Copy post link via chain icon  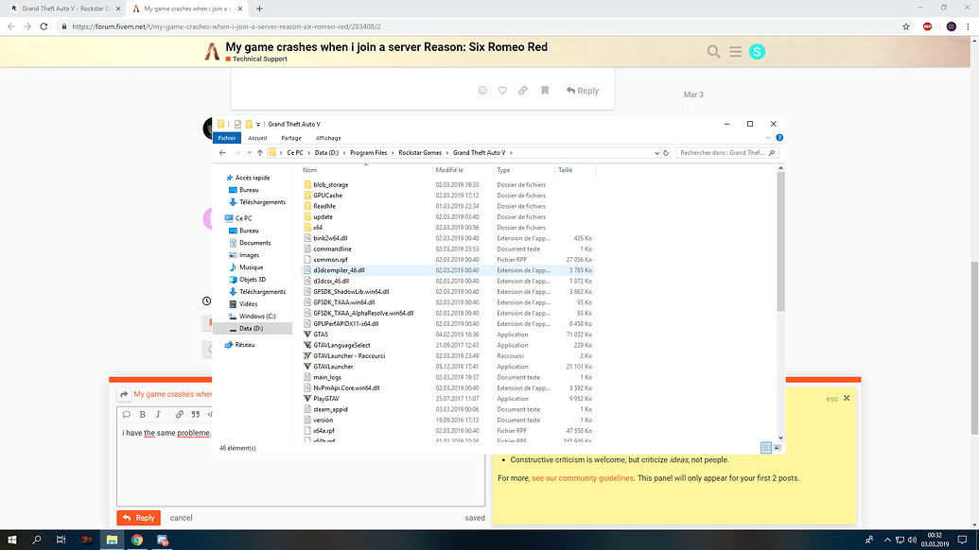[x=523, y=91]
